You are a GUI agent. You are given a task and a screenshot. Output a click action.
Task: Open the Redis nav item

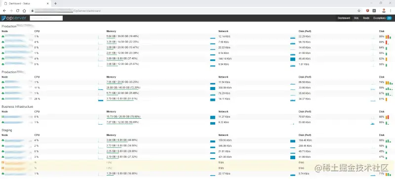click(x=366, y=18)
